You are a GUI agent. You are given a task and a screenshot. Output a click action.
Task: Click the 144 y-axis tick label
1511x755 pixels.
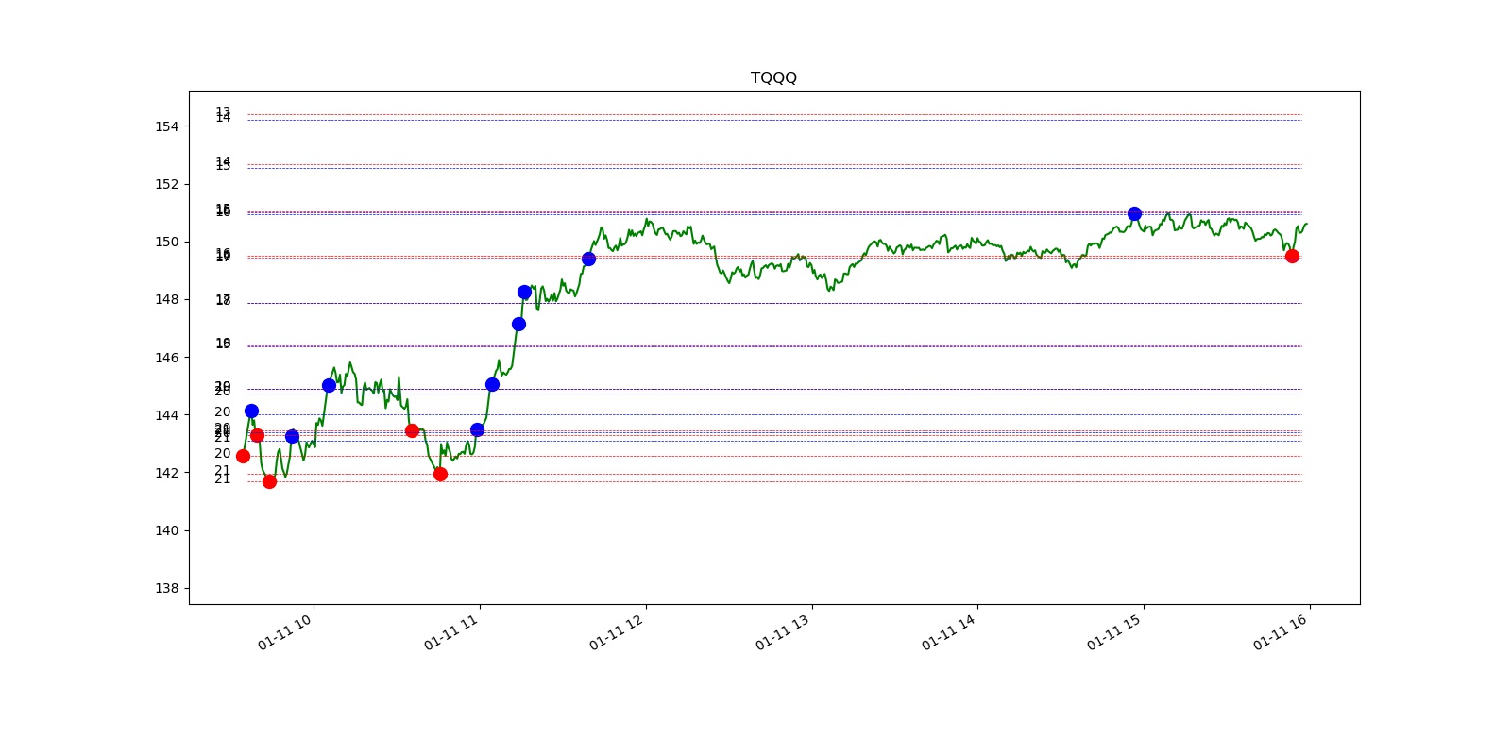166,415
